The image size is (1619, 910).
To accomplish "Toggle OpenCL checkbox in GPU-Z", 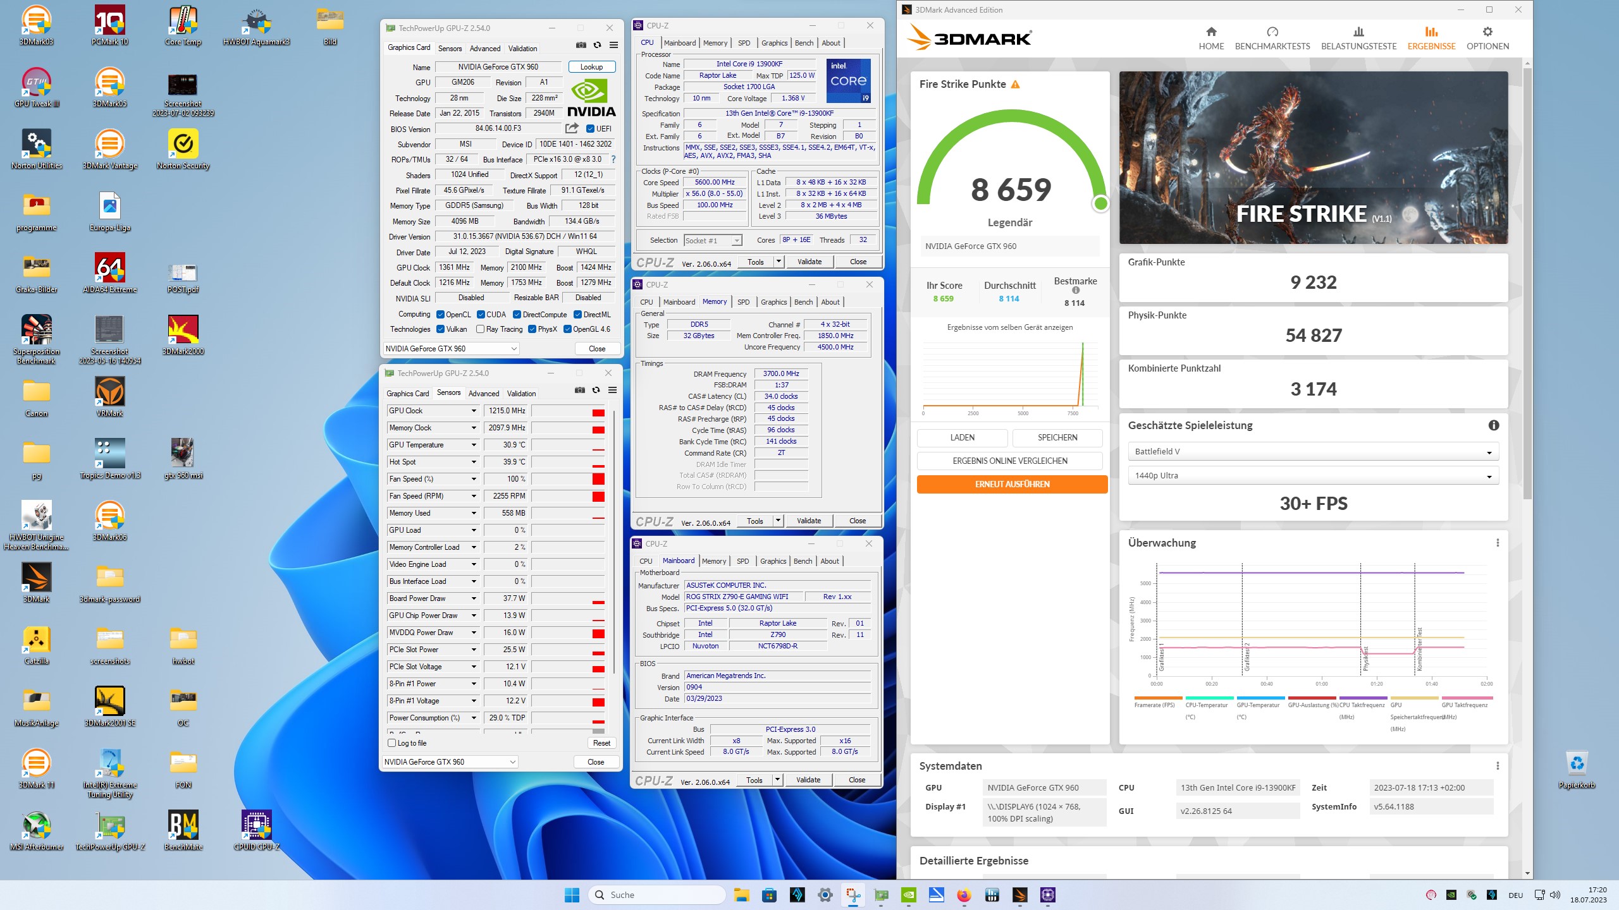I will coord(440,315).
